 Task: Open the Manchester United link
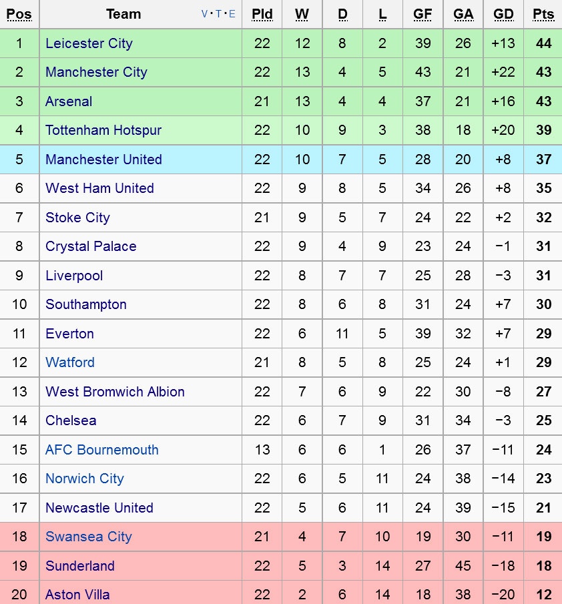(x=103, y=160)
